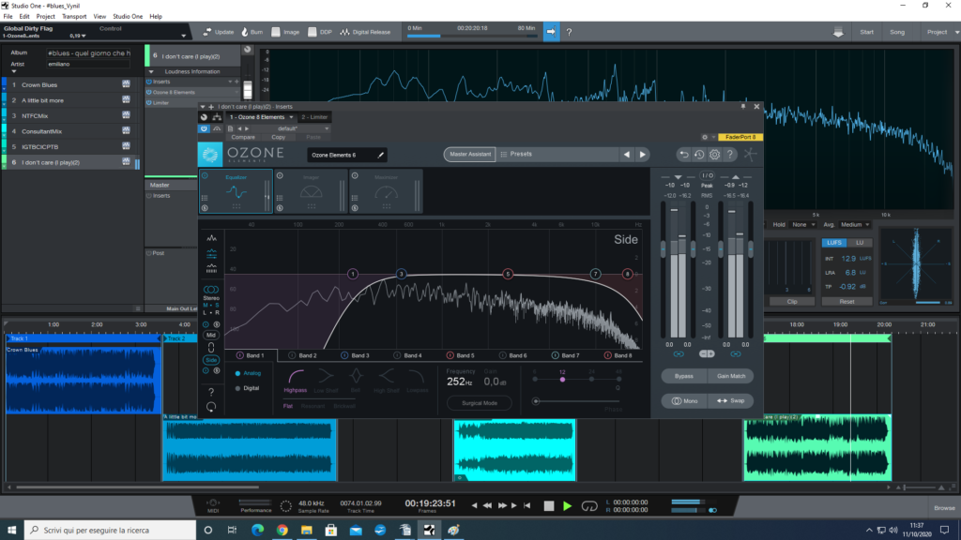Image resolution: width=961 pixels, height=540 pixels.
Task: Open the Project dropdown arrow
Action: coord(956,32)
